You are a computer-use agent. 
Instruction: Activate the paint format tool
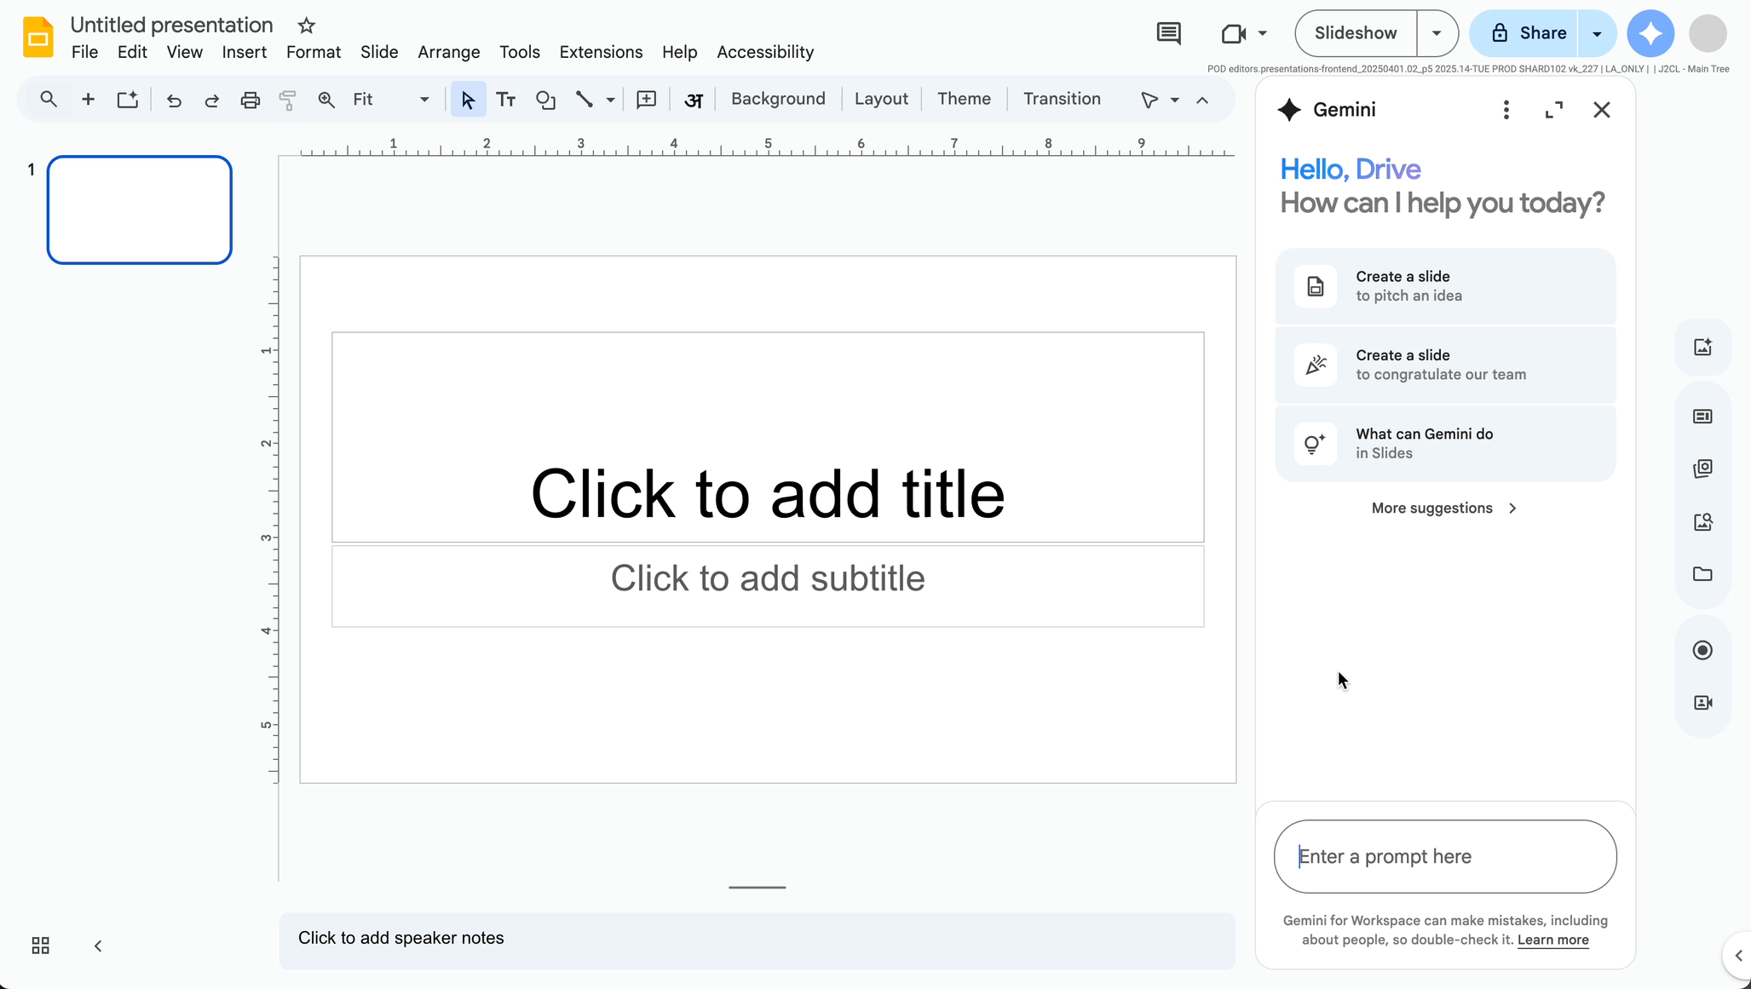point(287,100)
